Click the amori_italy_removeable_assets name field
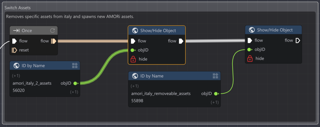Screen dimensions: 320x127 [161, 94]
